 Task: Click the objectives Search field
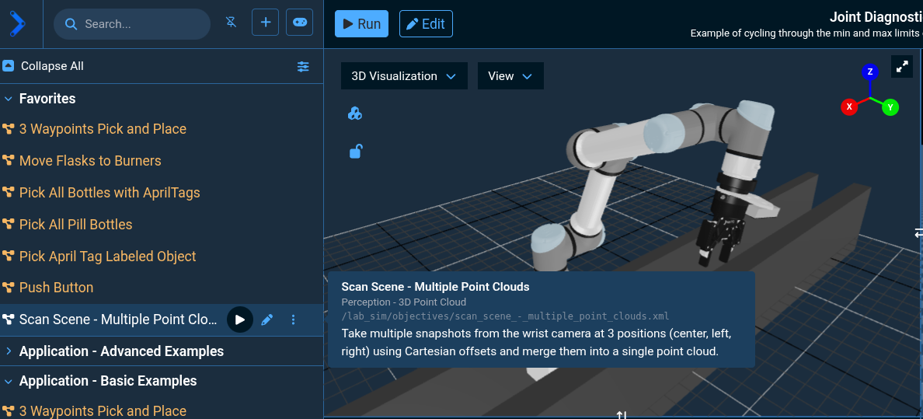(x=140, y=24)
